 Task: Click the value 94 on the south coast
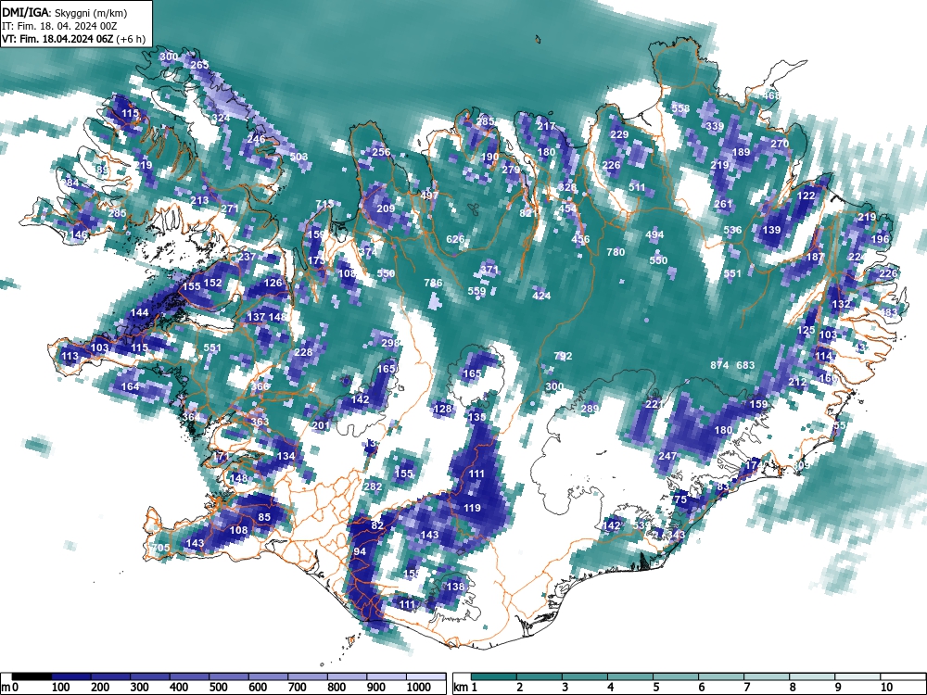click(x=360, y=551)
